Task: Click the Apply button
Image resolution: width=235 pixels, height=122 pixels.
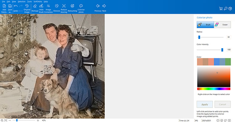Action: tap(205, 104)
